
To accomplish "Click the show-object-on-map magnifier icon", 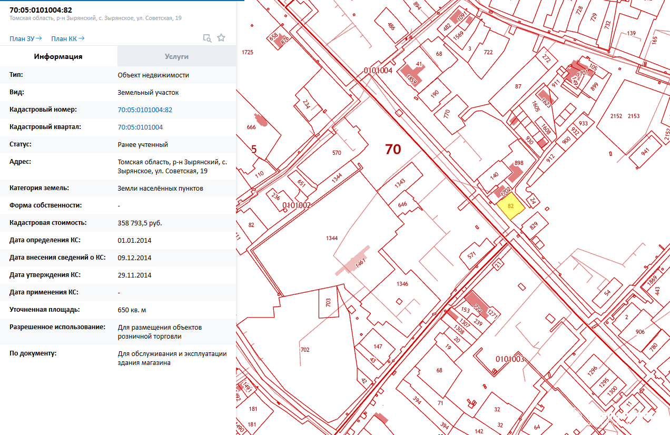I will click(x=208, y=38).
